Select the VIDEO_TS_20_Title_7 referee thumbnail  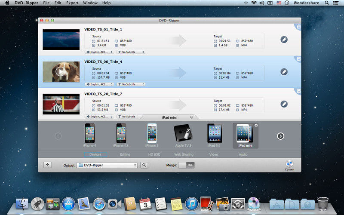(61, 104)
